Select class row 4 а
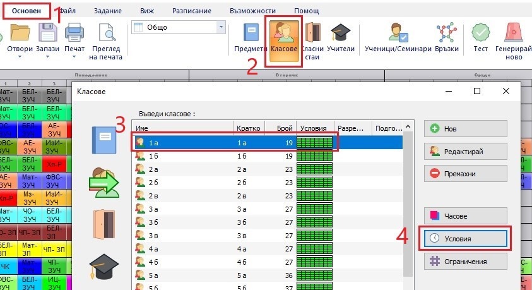532x290 pixels. 268,248
